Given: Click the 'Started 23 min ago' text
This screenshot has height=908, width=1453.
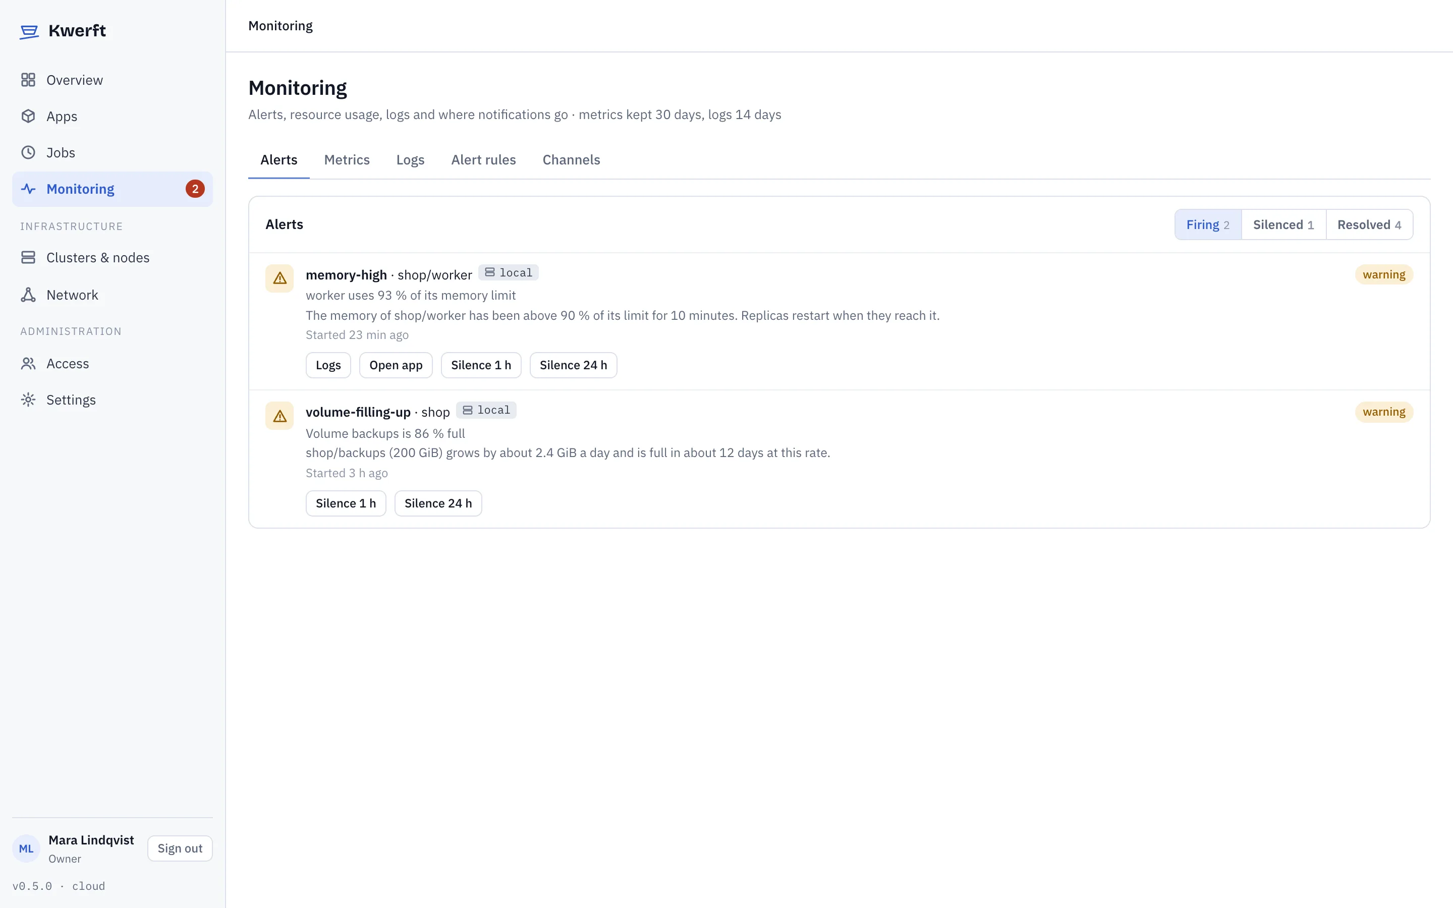Looking at the screenshot, I should [357, 335].
